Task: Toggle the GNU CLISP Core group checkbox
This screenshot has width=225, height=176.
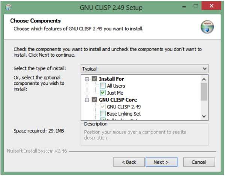Action: [x=94, y=100]
